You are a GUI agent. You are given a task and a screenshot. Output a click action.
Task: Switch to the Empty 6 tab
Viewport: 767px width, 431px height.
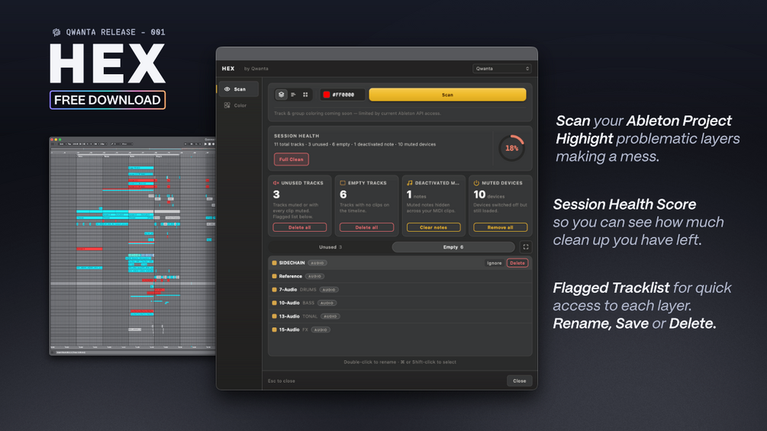click(453, 247)
